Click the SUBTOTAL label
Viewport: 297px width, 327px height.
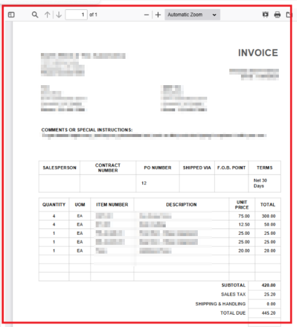tap(233, 285)
